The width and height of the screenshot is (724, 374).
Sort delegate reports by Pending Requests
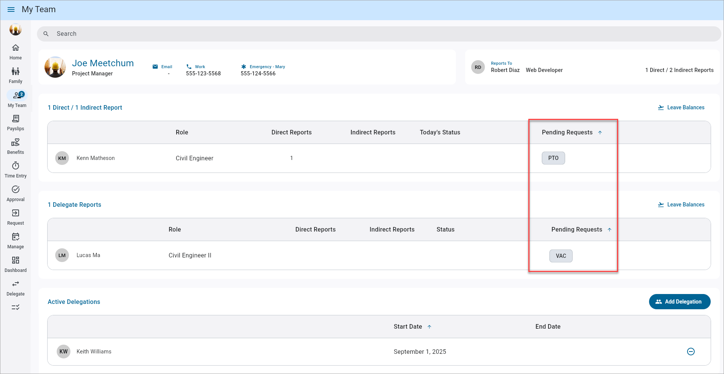click(577, 230)
